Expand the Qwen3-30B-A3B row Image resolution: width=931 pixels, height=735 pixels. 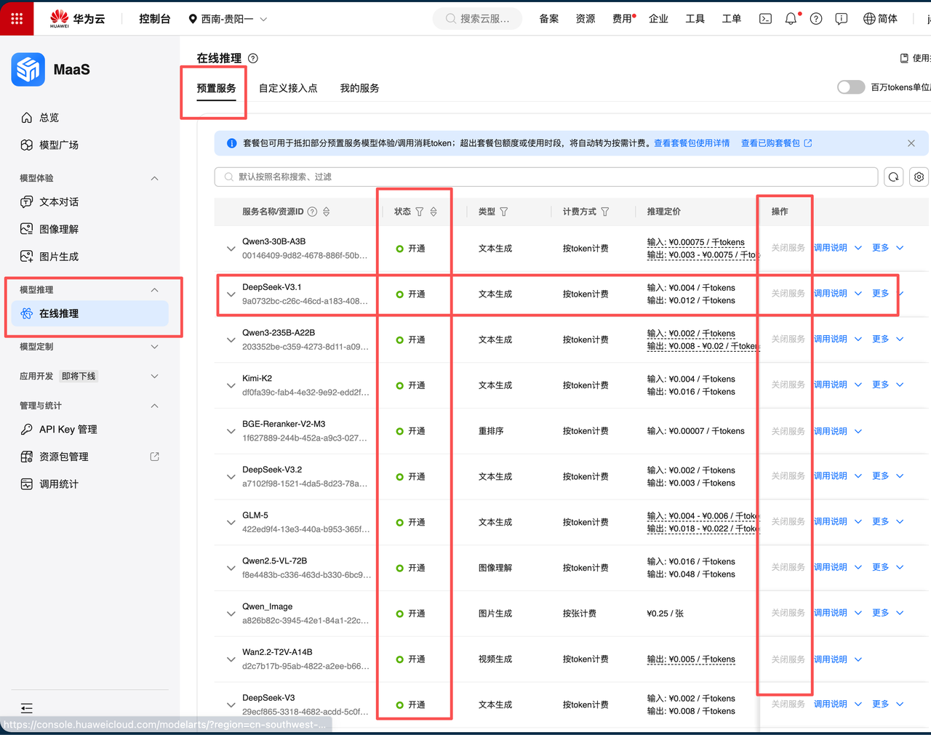231,249
